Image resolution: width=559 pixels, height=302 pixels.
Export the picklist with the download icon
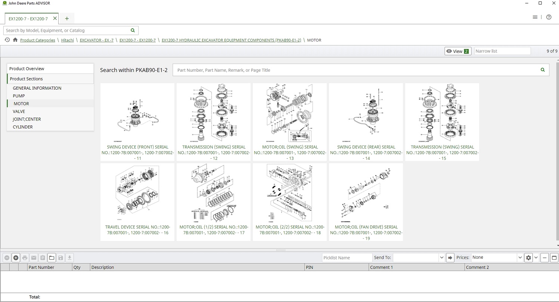[69, 258]
